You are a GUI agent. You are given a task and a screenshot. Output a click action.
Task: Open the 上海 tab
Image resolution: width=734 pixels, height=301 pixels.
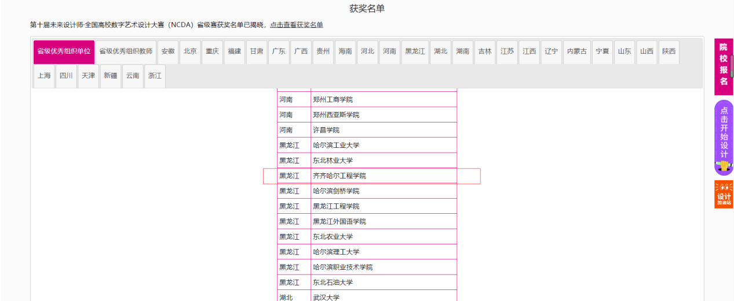(x=44, y=76)
